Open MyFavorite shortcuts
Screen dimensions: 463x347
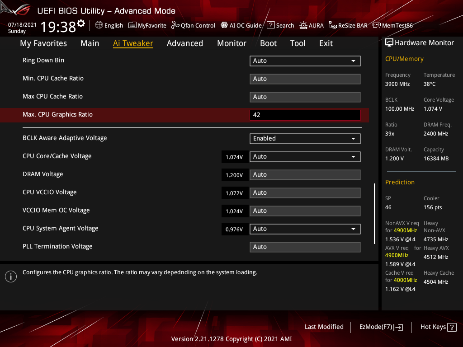tap(147, 25)
